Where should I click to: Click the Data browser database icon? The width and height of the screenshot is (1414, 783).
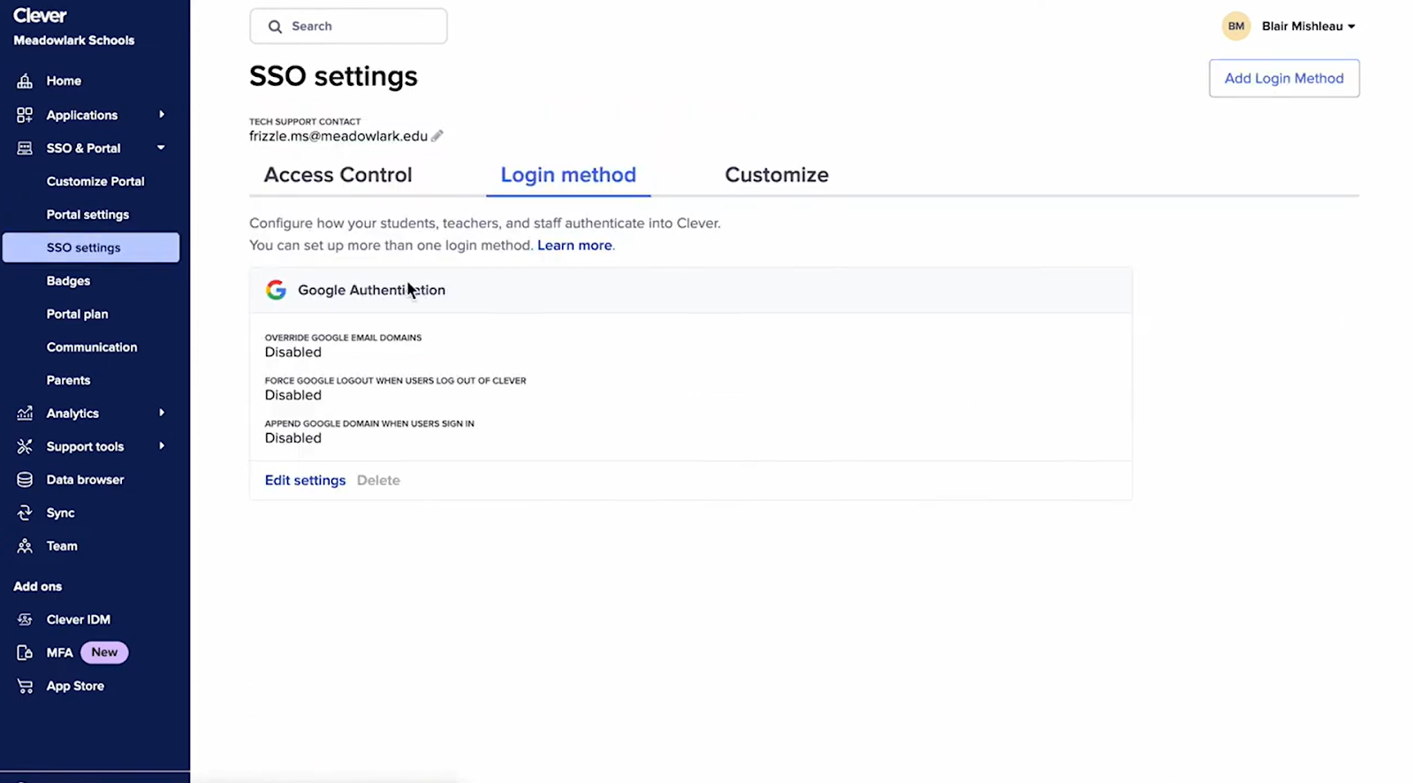coord(25,480)
